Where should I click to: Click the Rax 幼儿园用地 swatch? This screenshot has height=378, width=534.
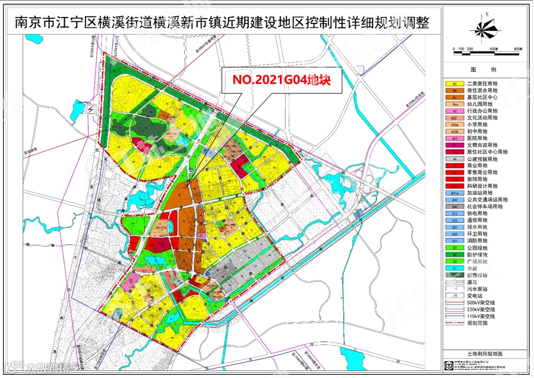click(x=454, y=104)
